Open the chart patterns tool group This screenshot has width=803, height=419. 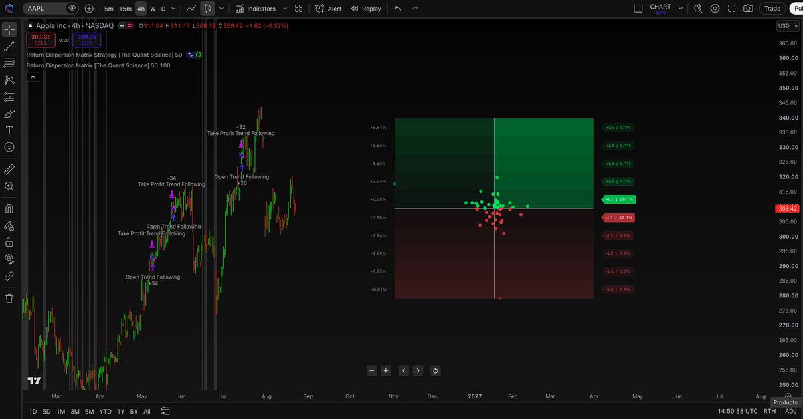point(9,80)
